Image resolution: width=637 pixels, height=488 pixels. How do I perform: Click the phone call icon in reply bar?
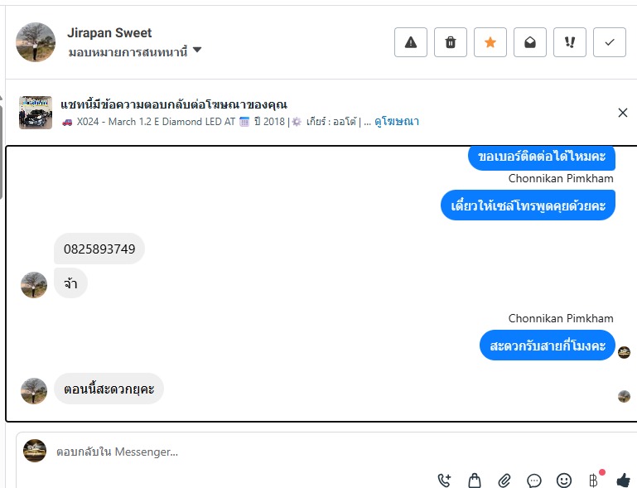[x=445, y=480]
